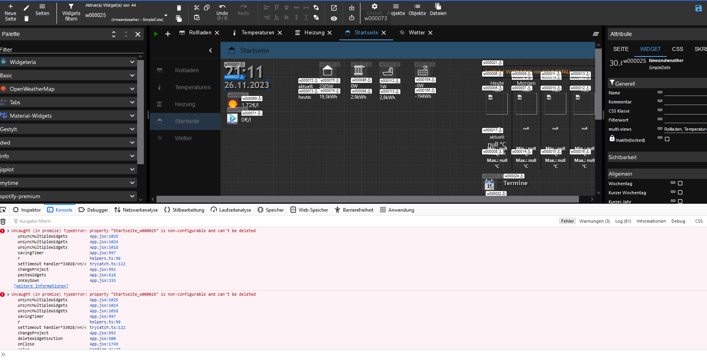Viewport: 707px width, 364px height.
Task: Expand the Tabs palette group
Action: point(68,102)
